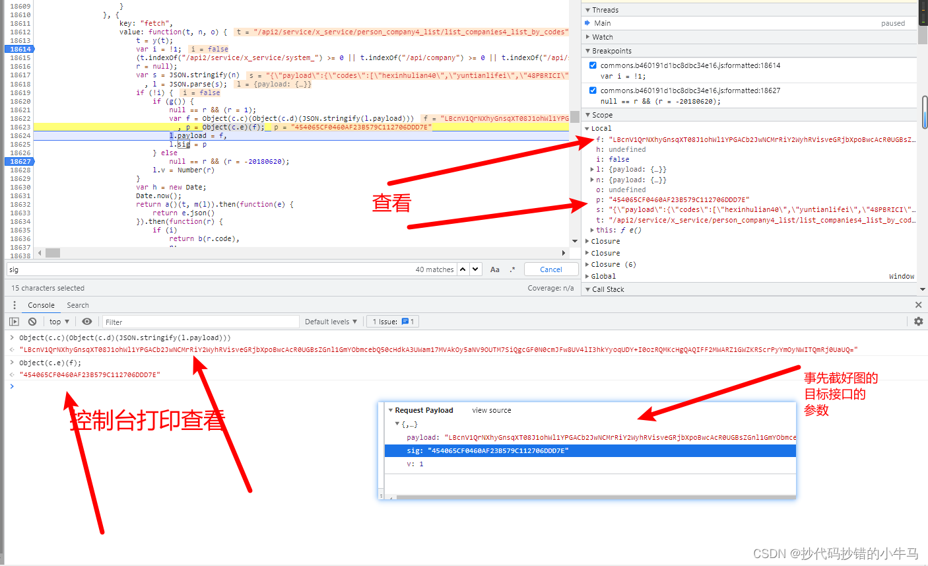Viewport: 928px width, 566px height.
Task: Click the scroll-left arrow of code pane
Action: (x=40, y=253)
